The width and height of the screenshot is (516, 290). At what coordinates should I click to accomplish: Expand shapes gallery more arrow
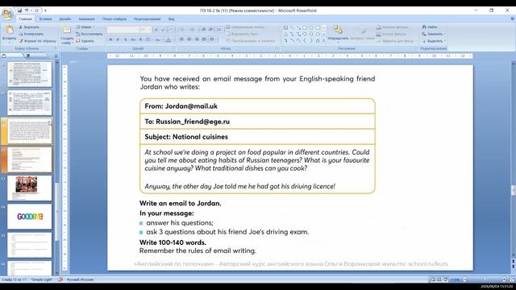tap(324, 40)
